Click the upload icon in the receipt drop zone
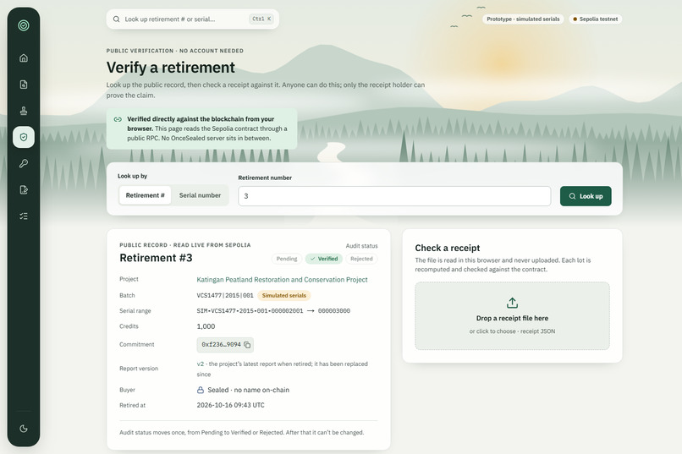682x454 pixels. 512,303
